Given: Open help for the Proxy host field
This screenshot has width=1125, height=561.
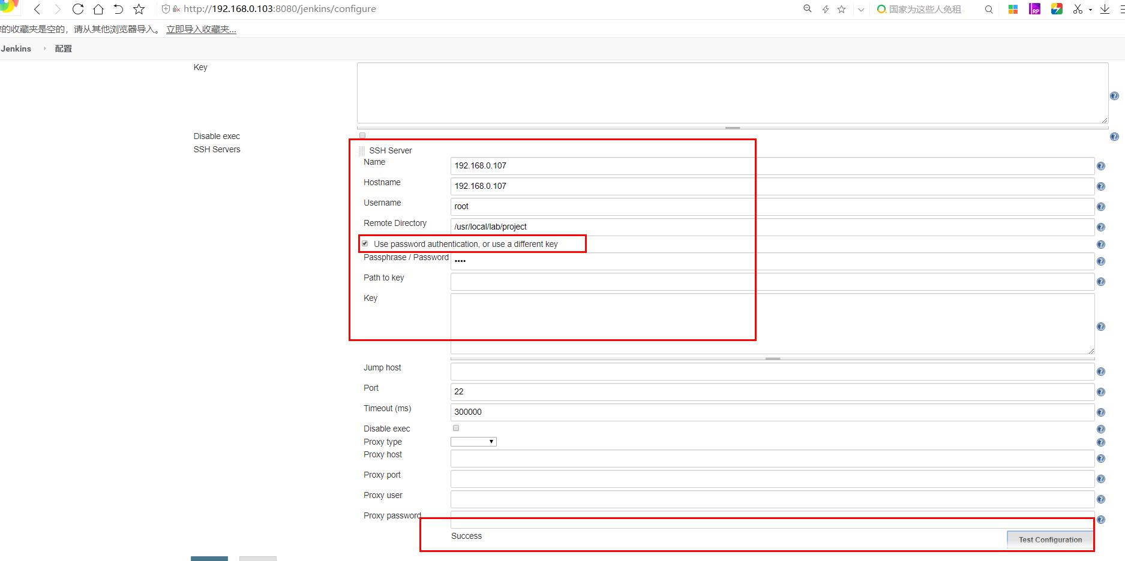Looking at the screenshot, I should click(x=1101, y=459).
